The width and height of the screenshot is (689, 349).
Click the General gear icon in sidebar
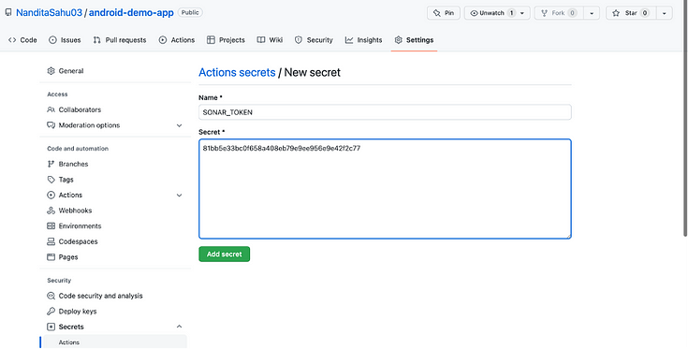click(x=51, y=71)
